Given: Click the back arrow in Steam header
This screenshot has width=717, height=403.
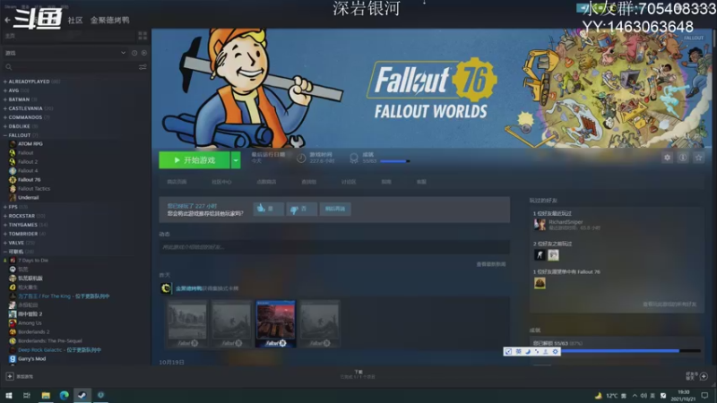Looking at the screenshot, I should point(7,20).
